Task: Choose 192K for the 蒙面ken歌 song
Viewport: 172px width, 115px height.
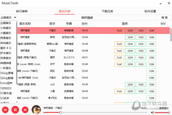Action: 141,44
